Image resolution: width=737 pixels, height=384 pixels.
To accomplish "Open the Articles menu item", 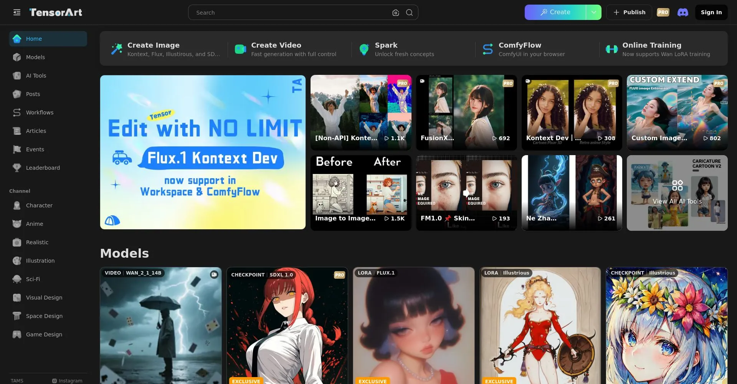I will [48, 131].
